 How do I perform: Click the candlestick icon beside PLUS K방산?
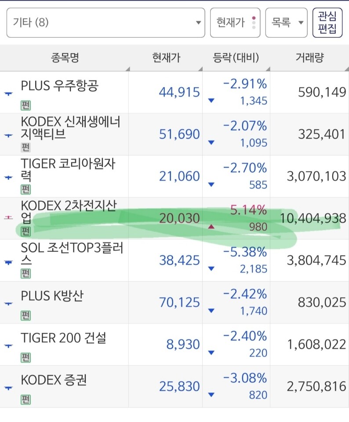(x=8, y=303)
